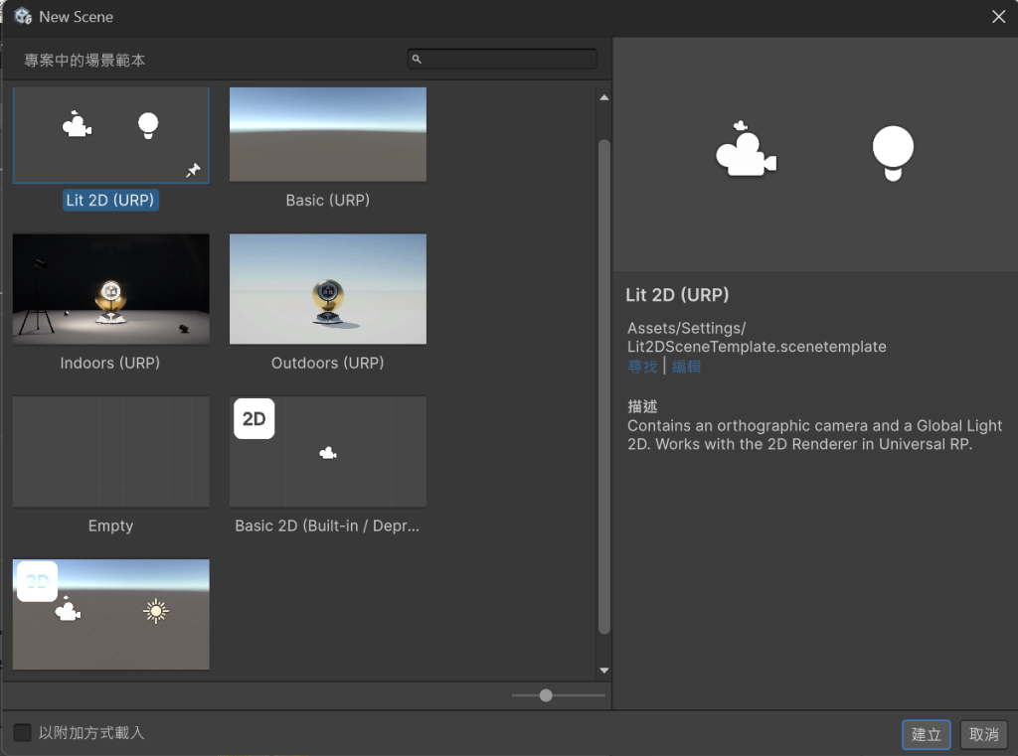Viewport: 1018px width, 756px height.
Task: Click the magnifier icon in the search box
Action: pos(417,59)
